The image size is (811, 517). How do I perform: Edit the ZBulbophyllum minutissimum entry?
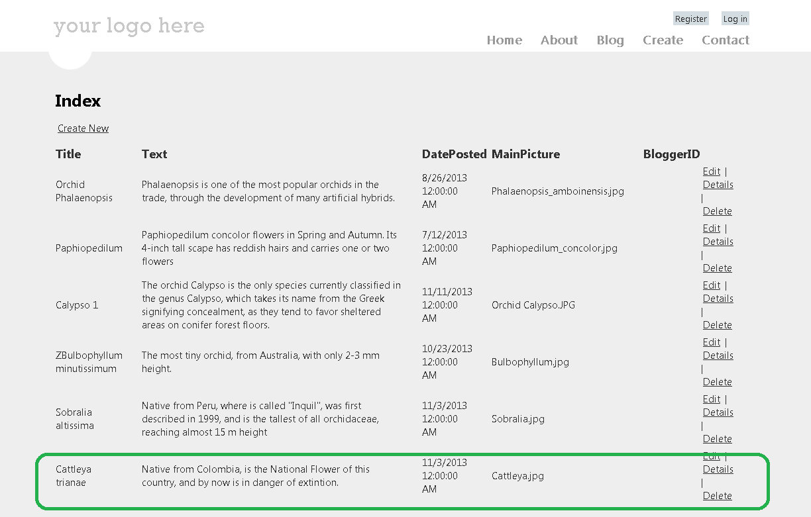click(x=711, y=342)
